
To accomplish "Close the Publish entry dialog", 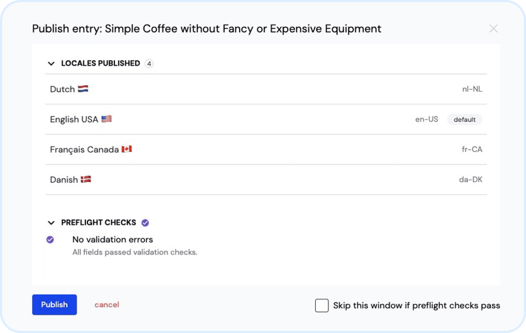I will [x=494, y=29].
